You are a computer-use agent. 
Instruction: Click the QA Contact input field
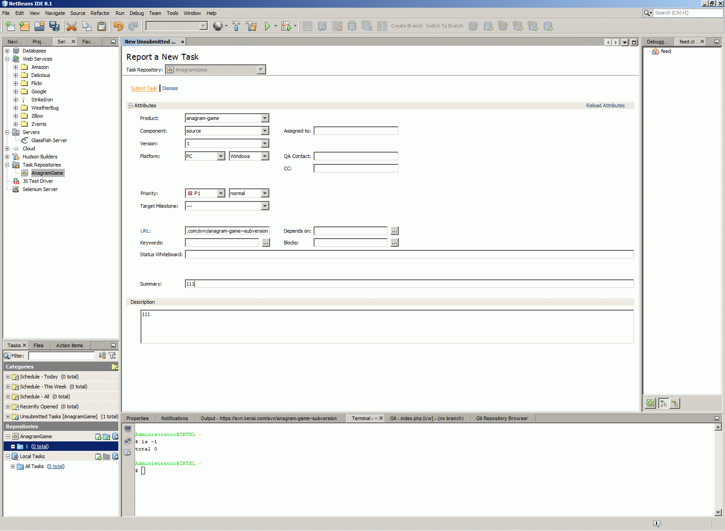356,156
